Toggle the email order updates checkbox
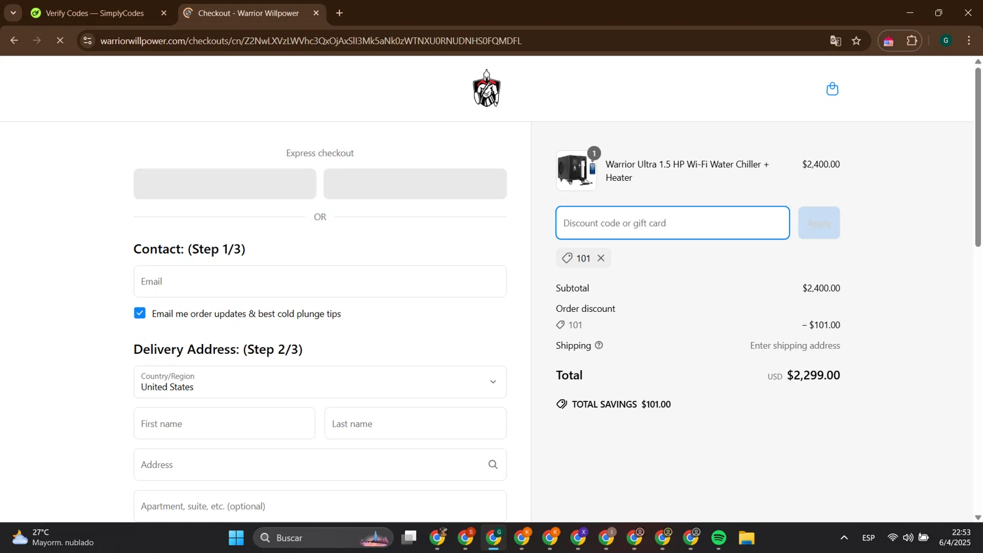The height and width of the screenshot is (553, 983). [140, 313]
